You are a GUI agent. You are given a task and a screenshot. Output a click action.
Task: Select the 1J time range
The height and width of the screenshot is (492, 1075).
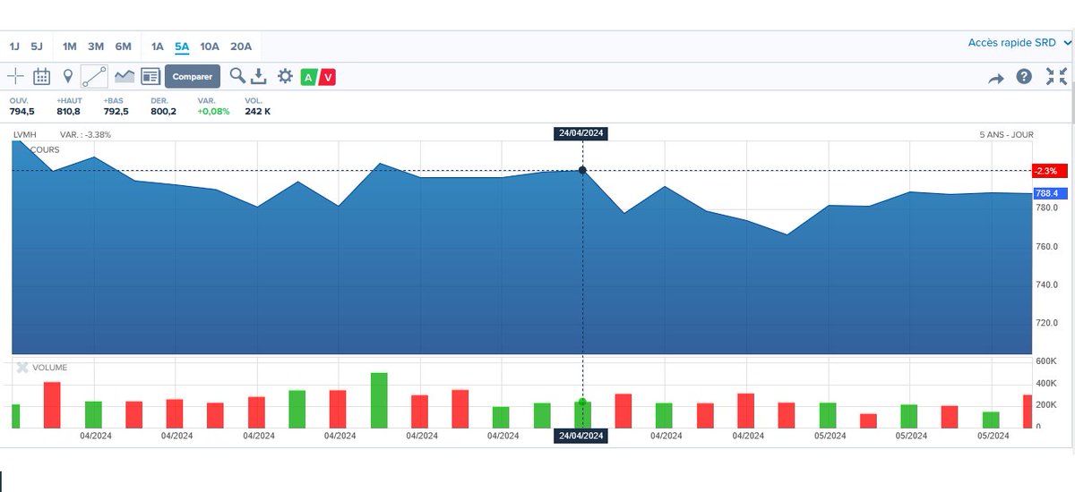click(15, 46)
